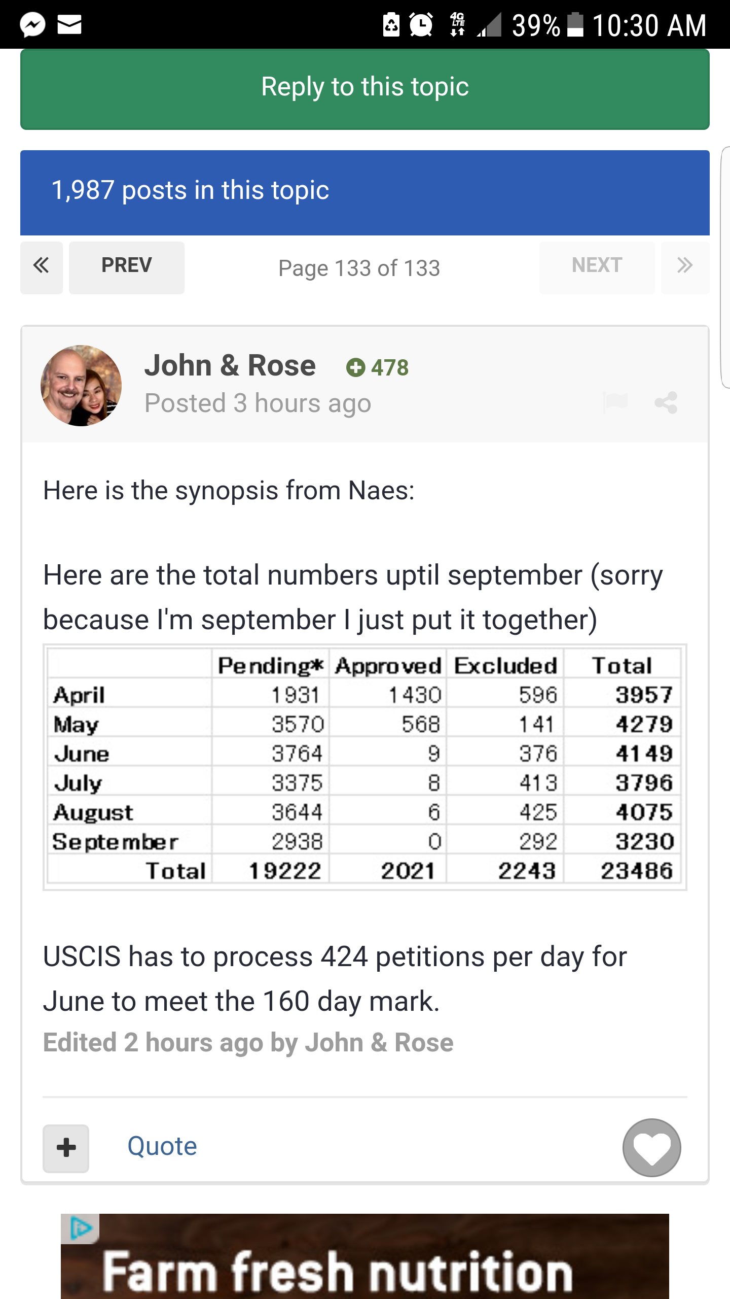Open the Farm fresh nutrition ad
The image size is (730, 1299).
click(365, 1256)
